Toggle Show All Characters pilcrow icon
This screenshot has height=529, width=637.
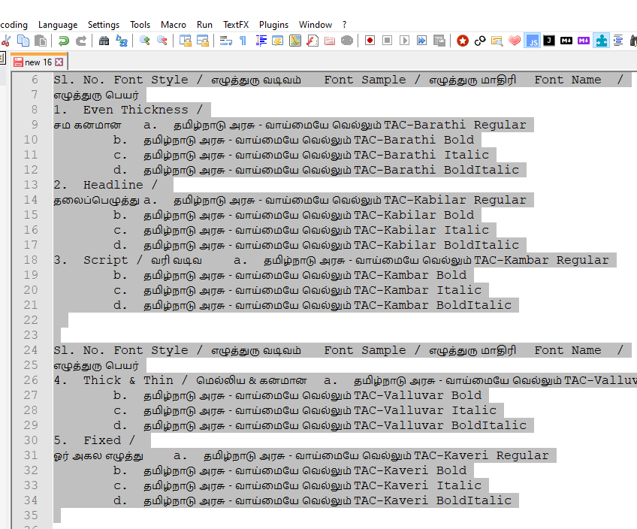tap(243, 41)
